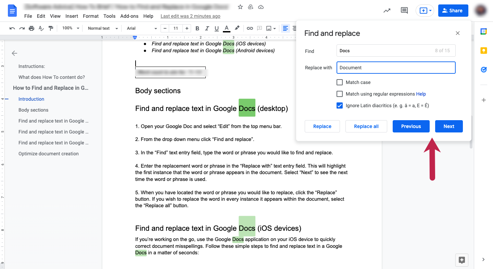Add a comment from the toolbar
The width and height of the screenshot is (493, 269).
(x=260, y=28)
